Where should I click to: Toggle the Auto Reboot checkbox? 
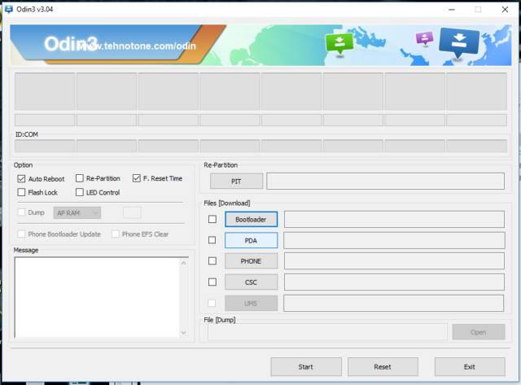click(21, 179)
